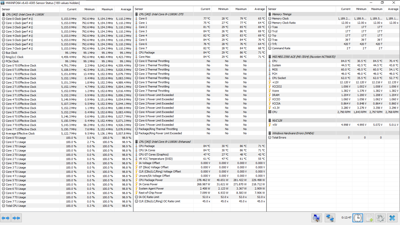Click the thermometer icon beside PCH
Screen dimensions: 400x225
tap(270, 74)
